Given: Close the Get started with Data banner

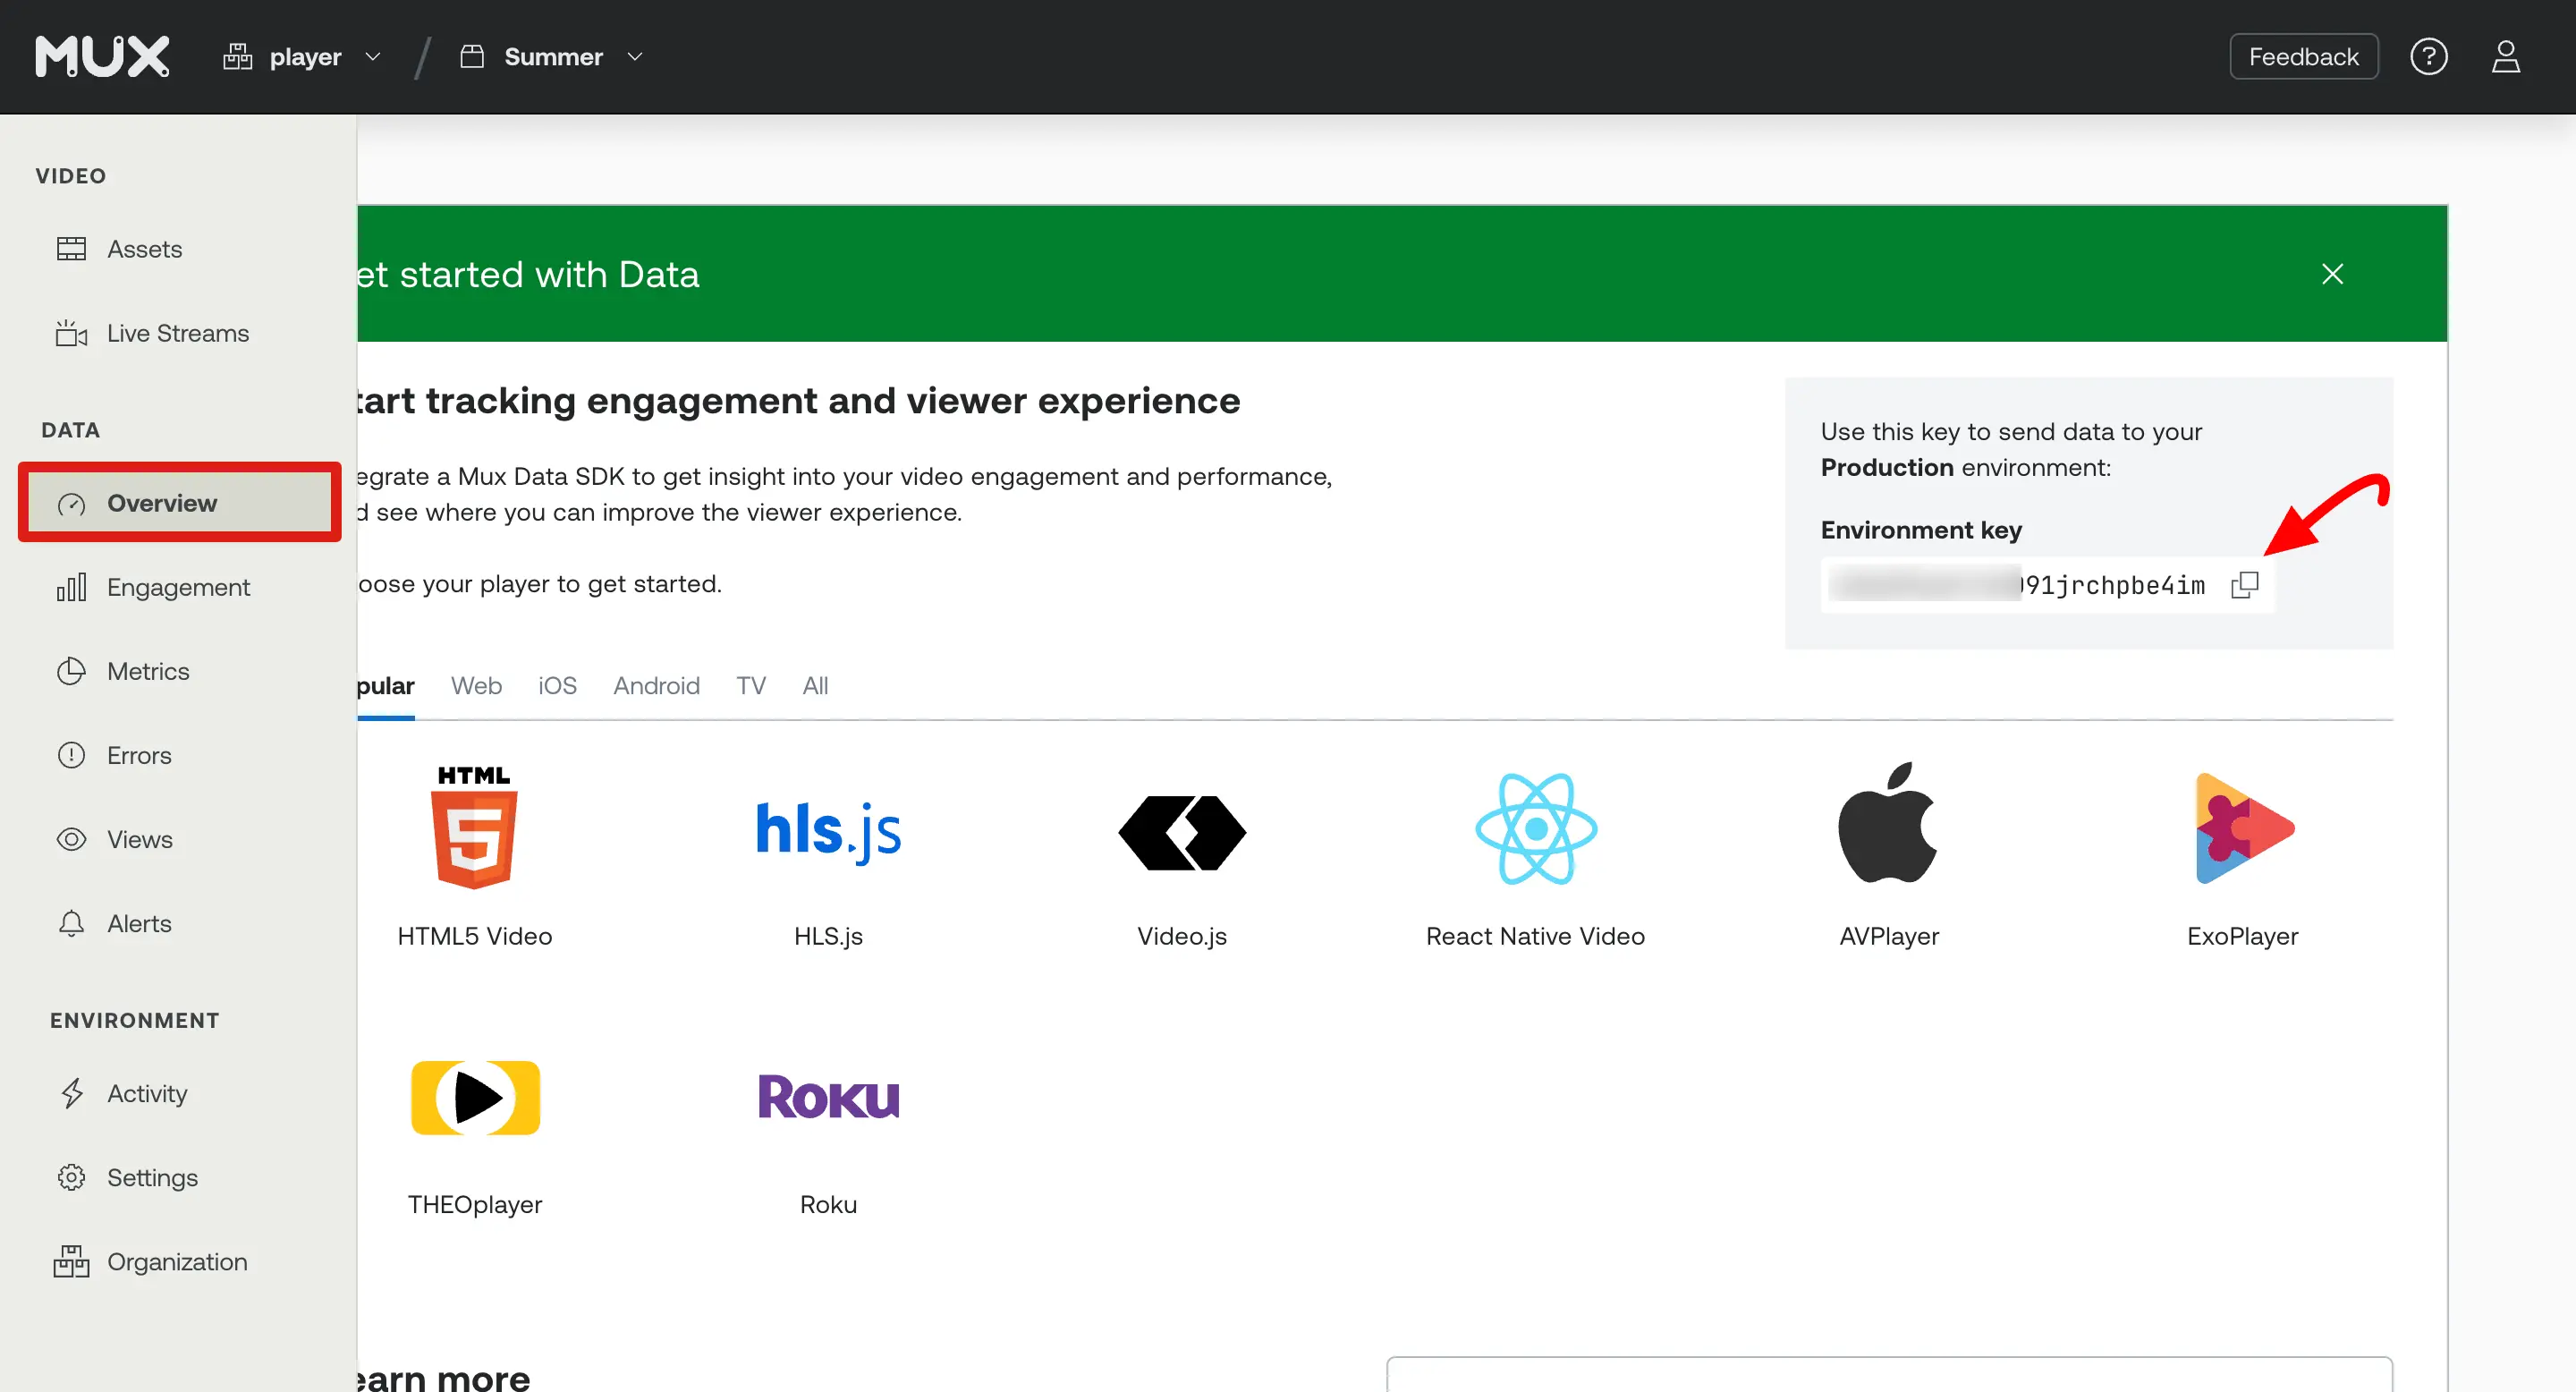Looking at the screenshot, I should [x=2332, y=274].
